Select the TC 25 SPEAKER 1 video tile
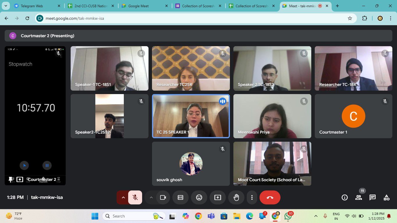Screen dimensions: 397x223 191,116
